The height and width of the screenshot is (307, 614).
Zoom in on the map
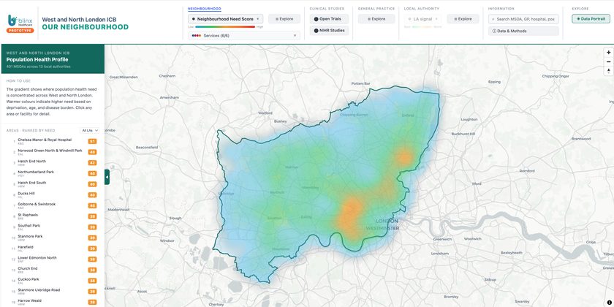click(608, 53)
